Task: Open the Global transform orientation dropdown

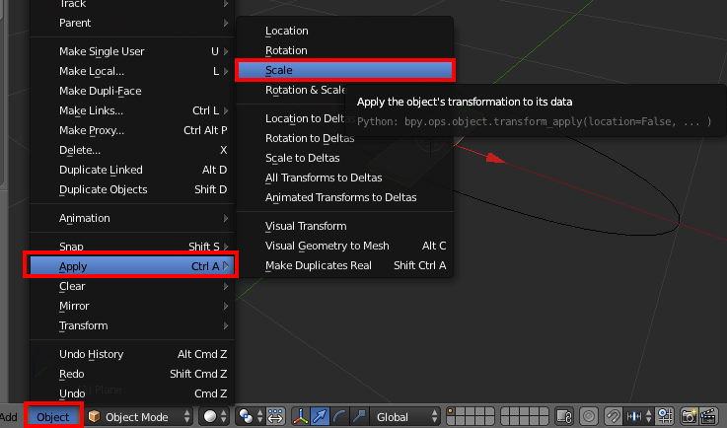Action: point(406,417)
